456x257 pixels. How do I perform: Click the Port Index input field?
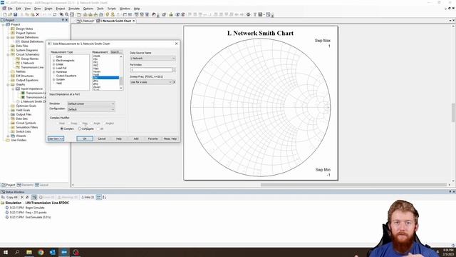click(151, 70)
